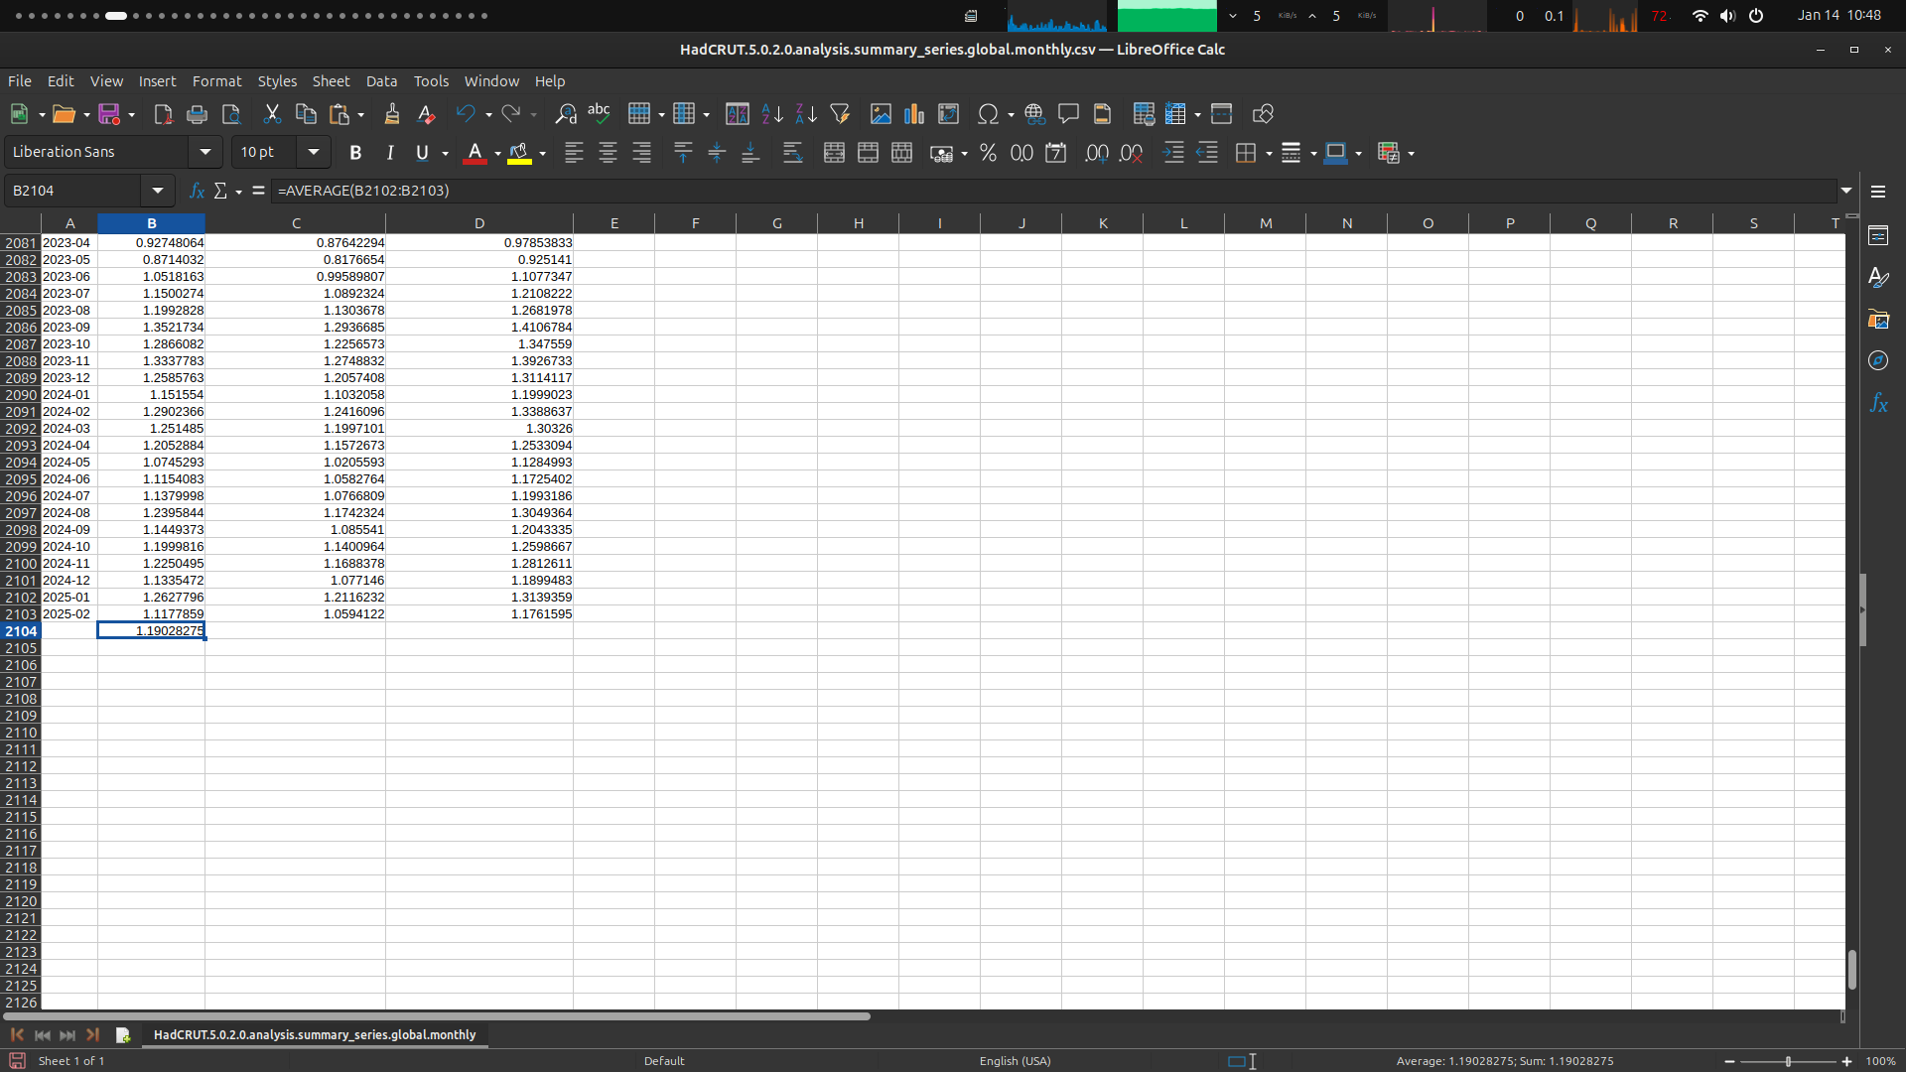Open the Format menu
Viewport: 1906px width, 1072px height.
(216, 81)
